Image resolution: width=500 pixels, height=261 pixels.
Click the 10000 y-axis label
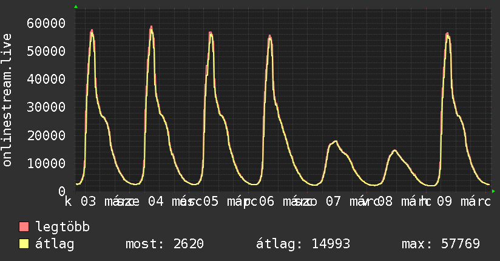click(x=46, y=163)
